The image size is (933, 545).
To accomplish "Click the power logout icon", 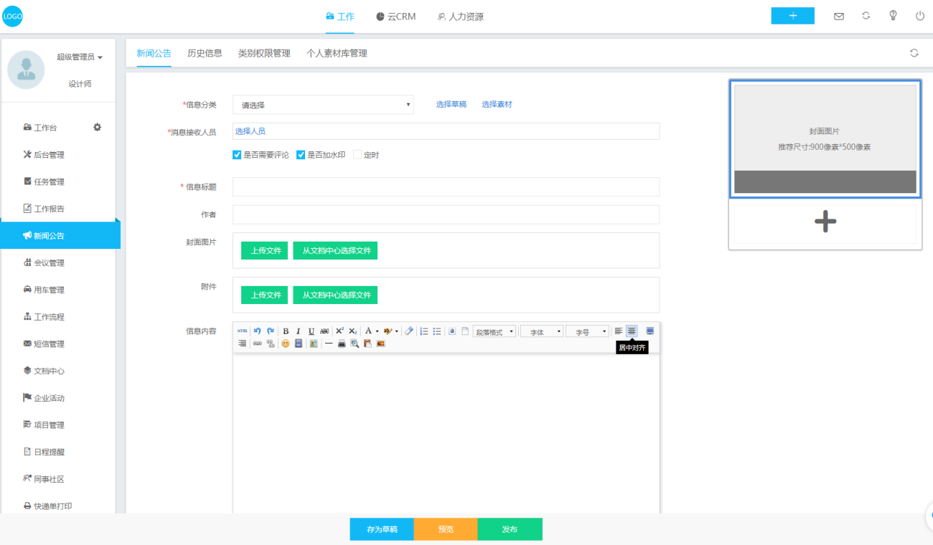I will point(920,16).
